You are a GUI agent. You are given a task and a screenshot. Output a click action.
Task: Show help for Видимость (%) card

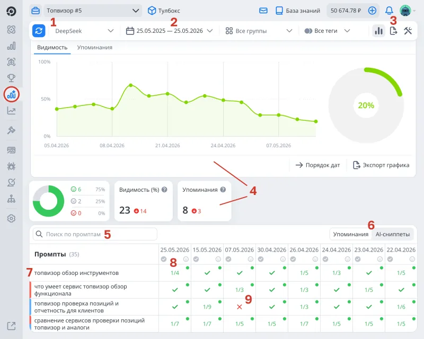(x=164, y=190)
